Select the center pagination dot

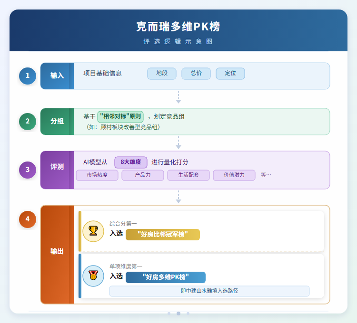(x=178, y=313)
